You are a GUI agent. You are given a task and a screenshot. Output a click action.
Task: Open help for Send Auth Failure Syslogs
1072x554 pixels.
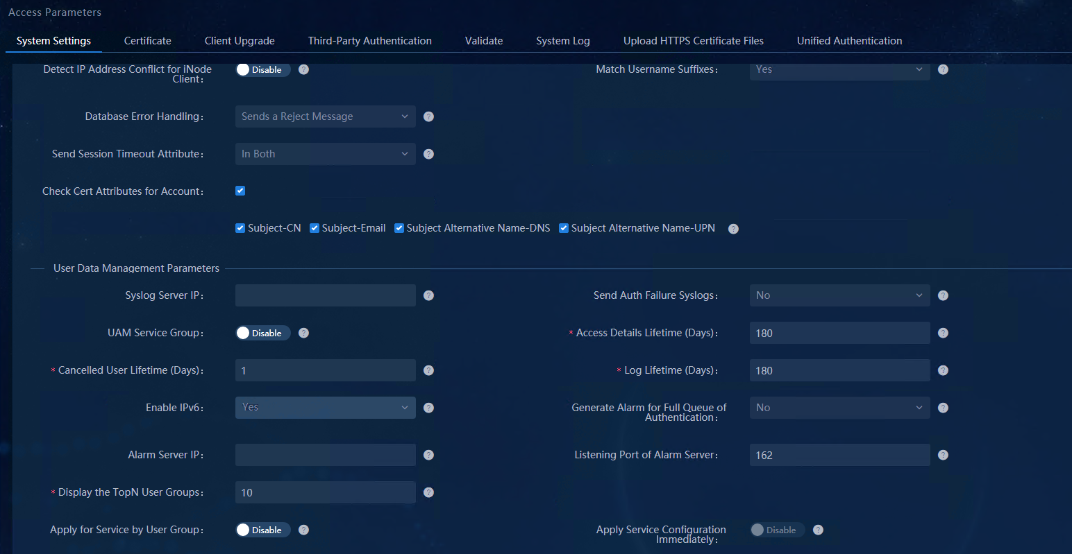point(943,295)
